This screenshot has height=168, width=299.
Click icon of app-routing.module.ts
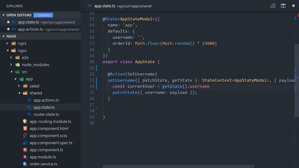coord(25,121)
